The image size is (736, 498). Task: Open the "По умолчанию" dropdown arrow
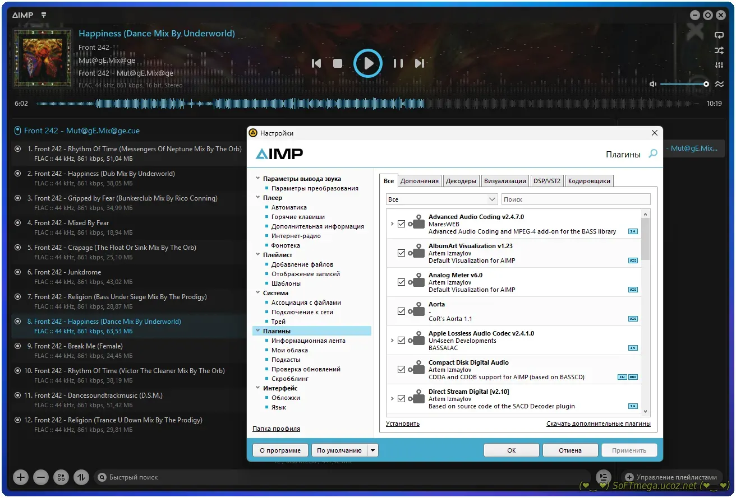(x=373, y=450)
